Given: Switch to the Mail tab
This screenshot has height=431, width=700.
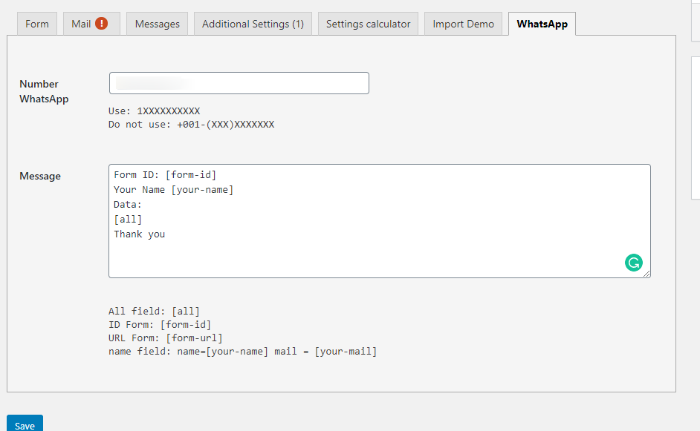Looking at the screenshot, I should tap(81, 24).
